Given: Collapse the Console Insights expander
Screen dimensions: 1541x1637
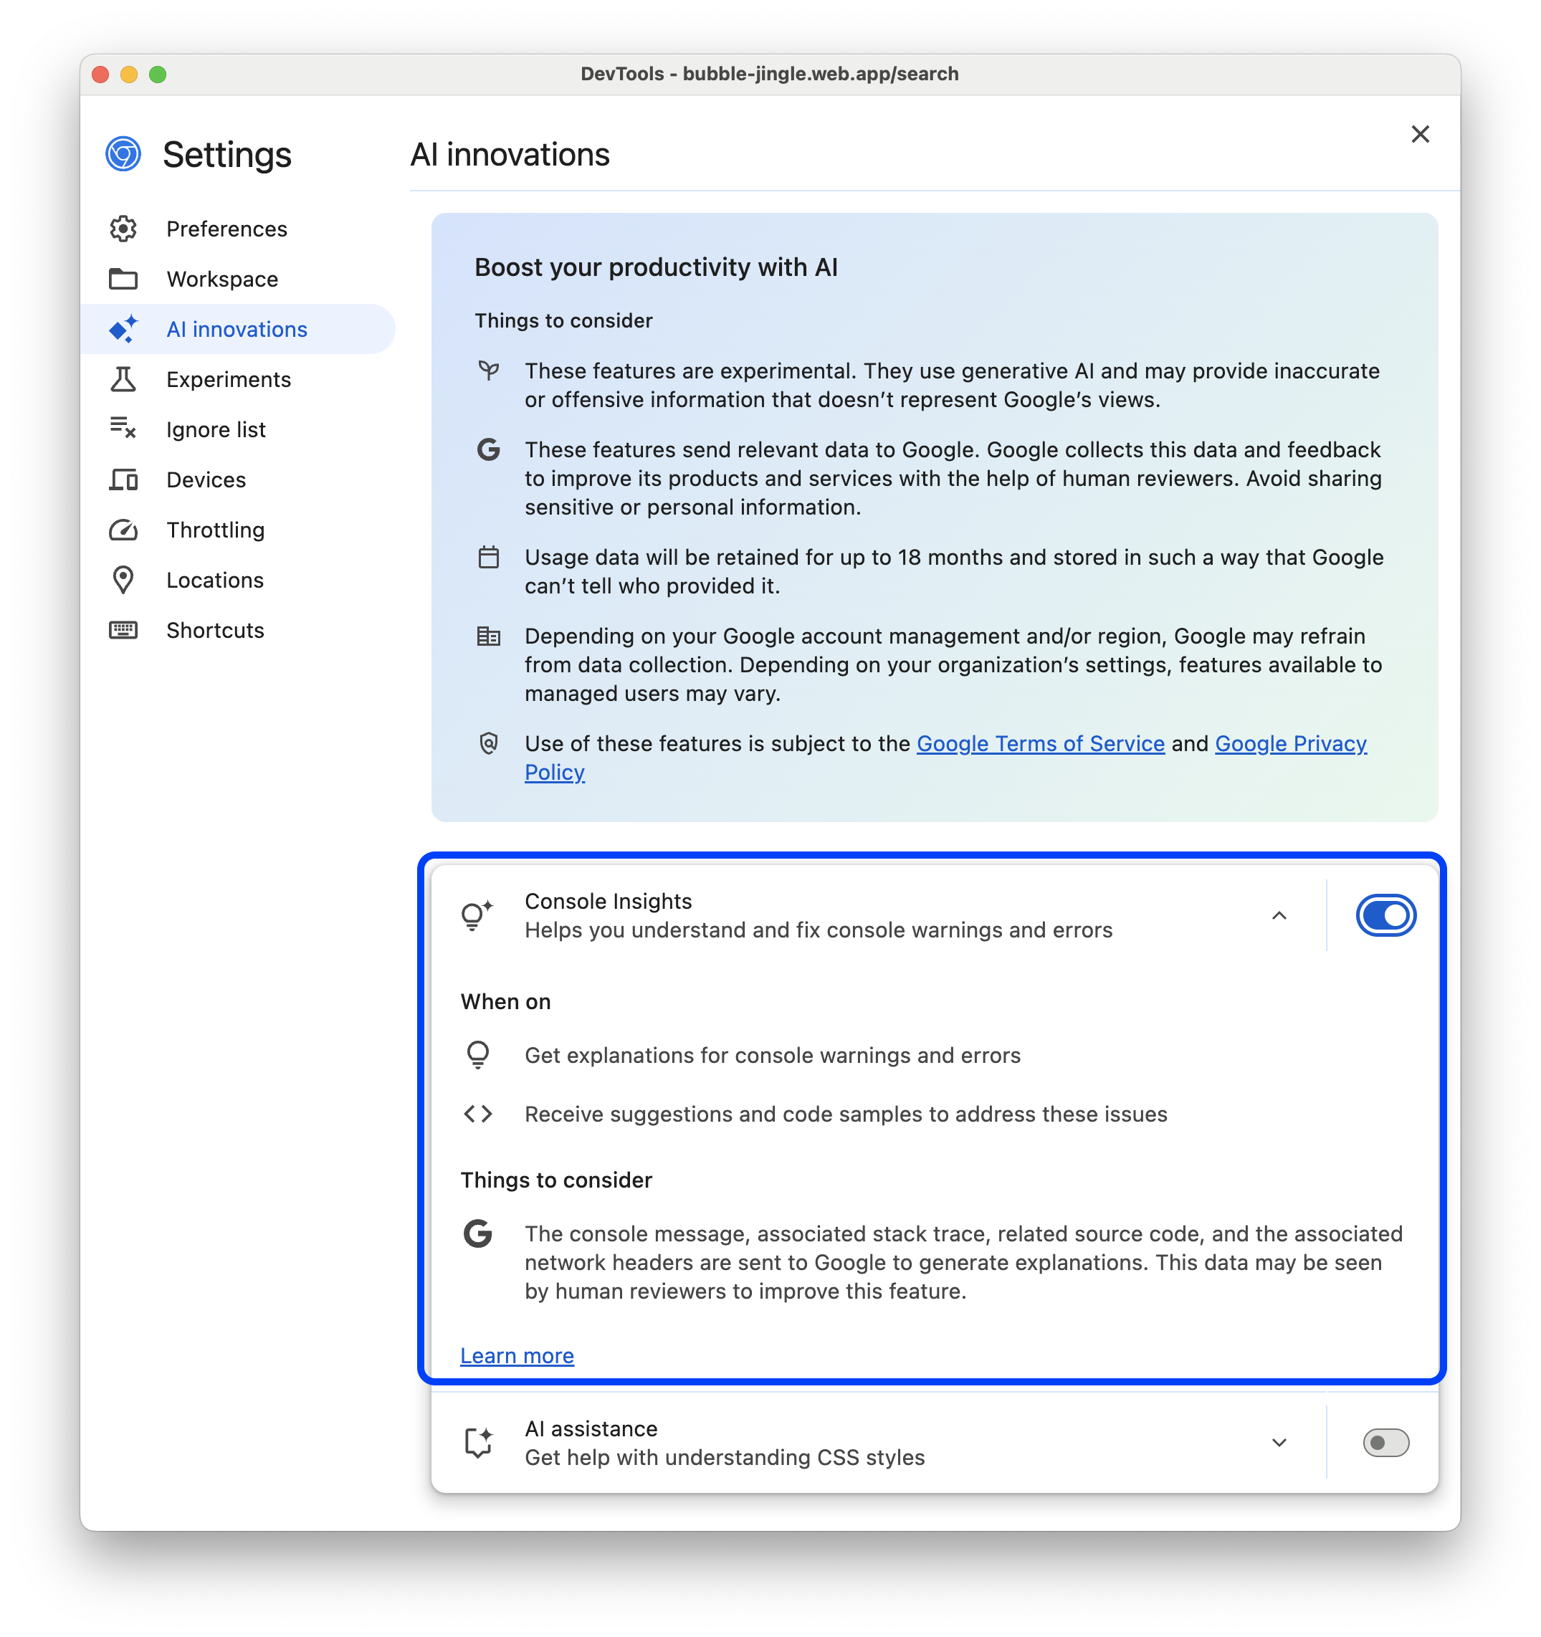Looking at the screenshot, I should point(1279,915).
